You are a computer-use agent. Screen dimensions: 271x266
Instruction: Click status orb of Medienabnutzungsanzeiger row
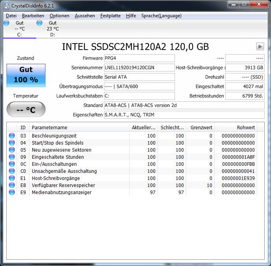[12, 192]
